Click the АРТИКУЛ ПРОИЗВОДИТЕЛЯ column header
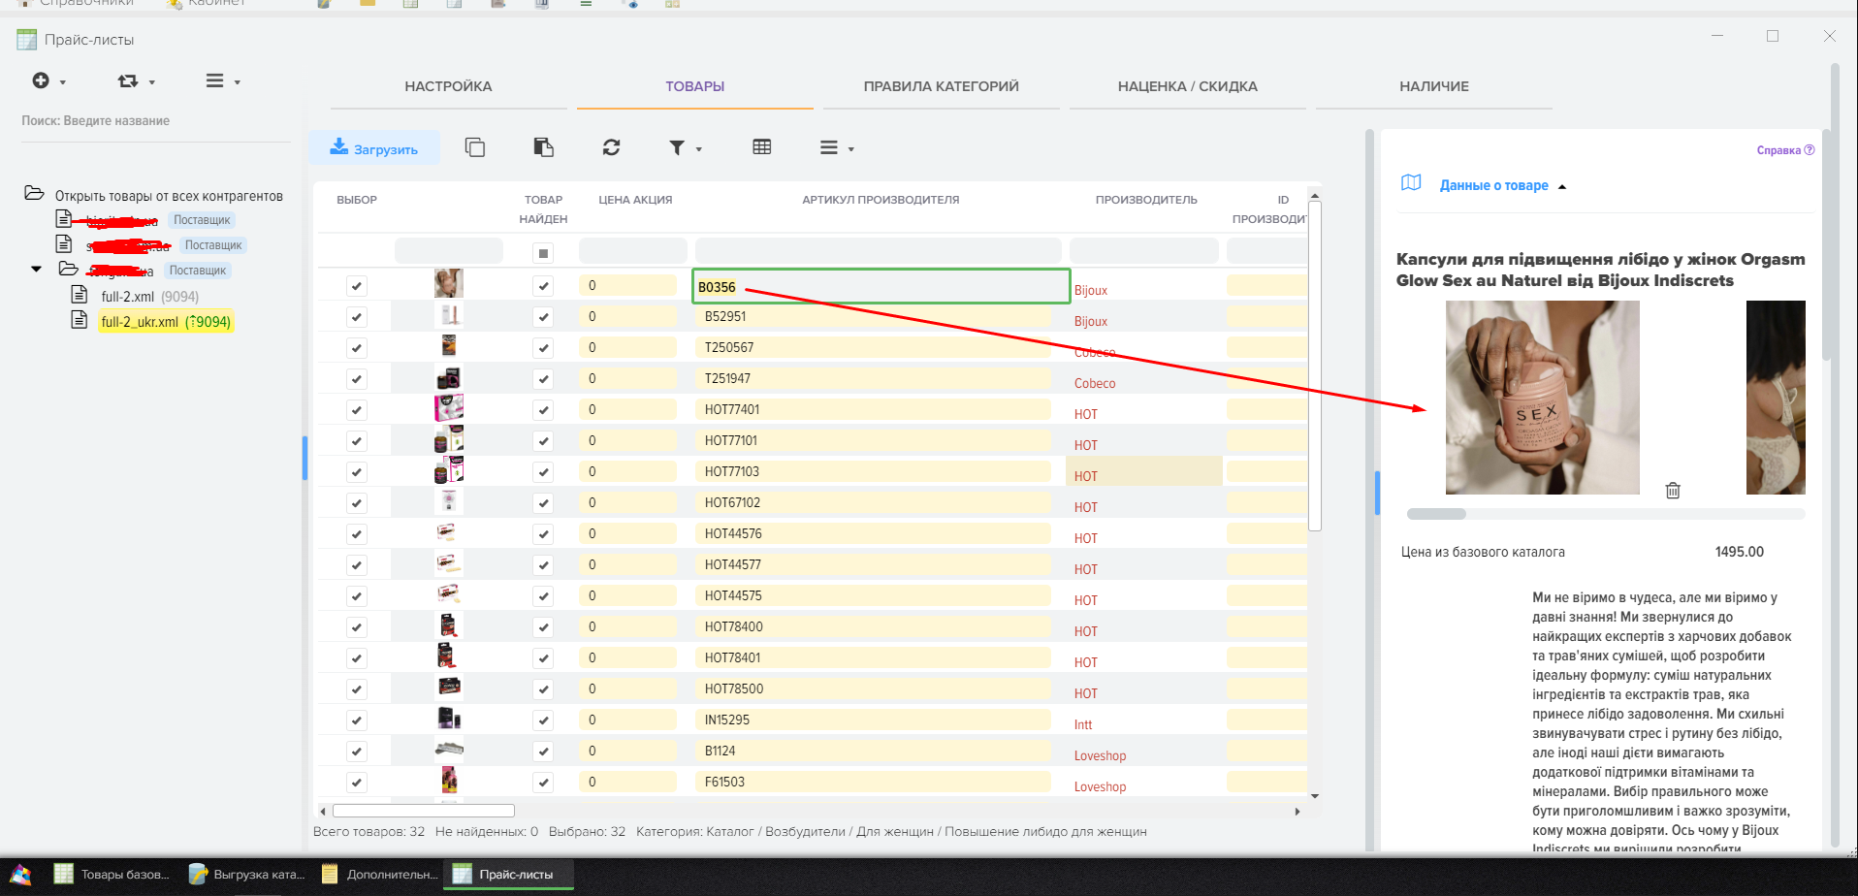Viewport: 1858px width, 896px height. tap(881, 200)
